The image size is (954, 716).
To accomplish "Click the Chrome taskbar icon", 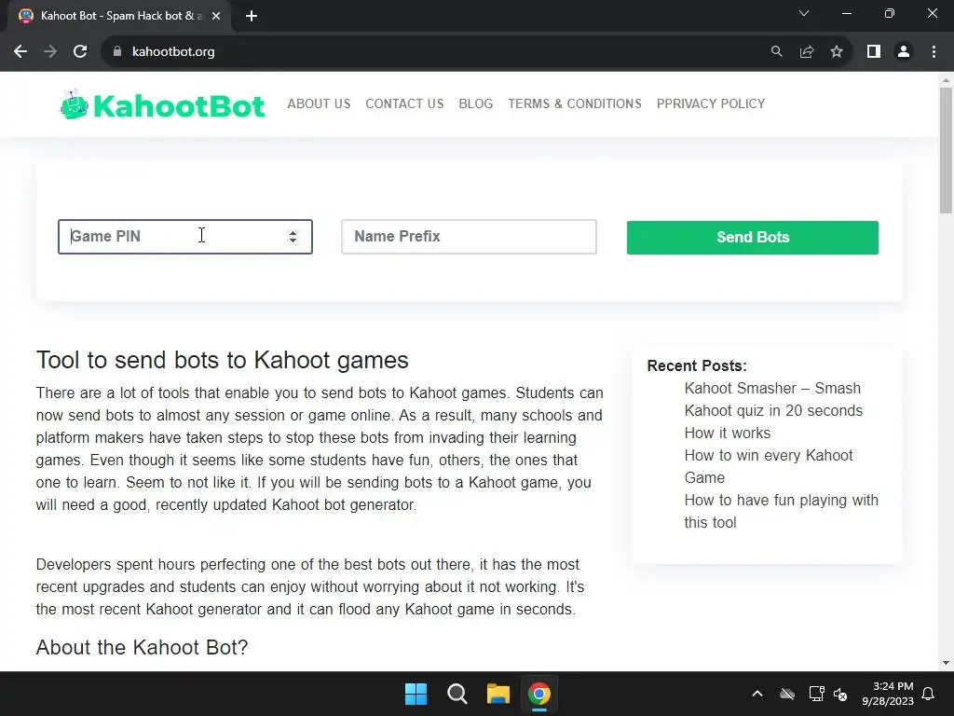I will tap(539, 694).
